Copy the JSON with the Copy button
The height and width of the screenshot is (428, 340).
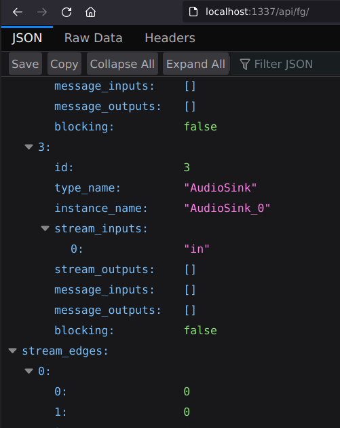pos(64,64)
